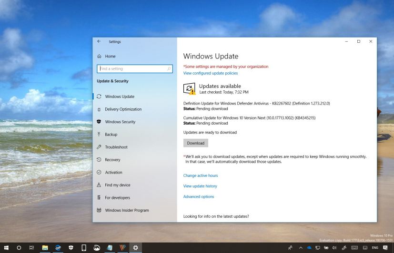Click the Troubleshoot wrench icon
This screenshot has width=394, height=253.
[99, 147]
